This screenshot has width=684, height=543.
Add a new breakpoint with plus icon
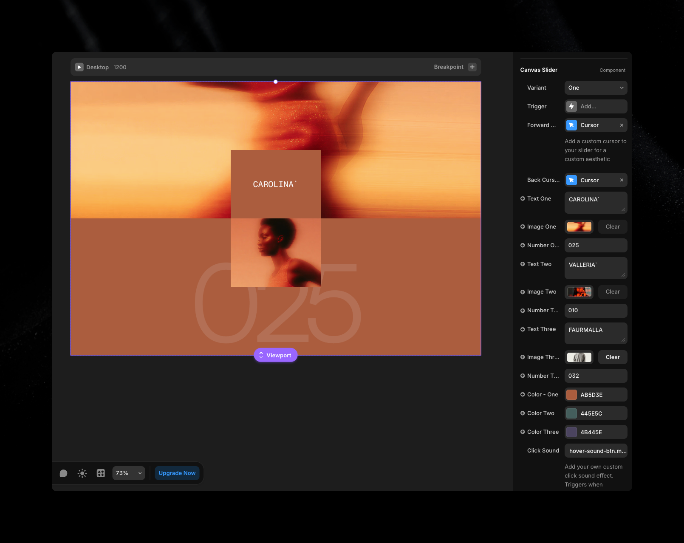click(472, 67)
